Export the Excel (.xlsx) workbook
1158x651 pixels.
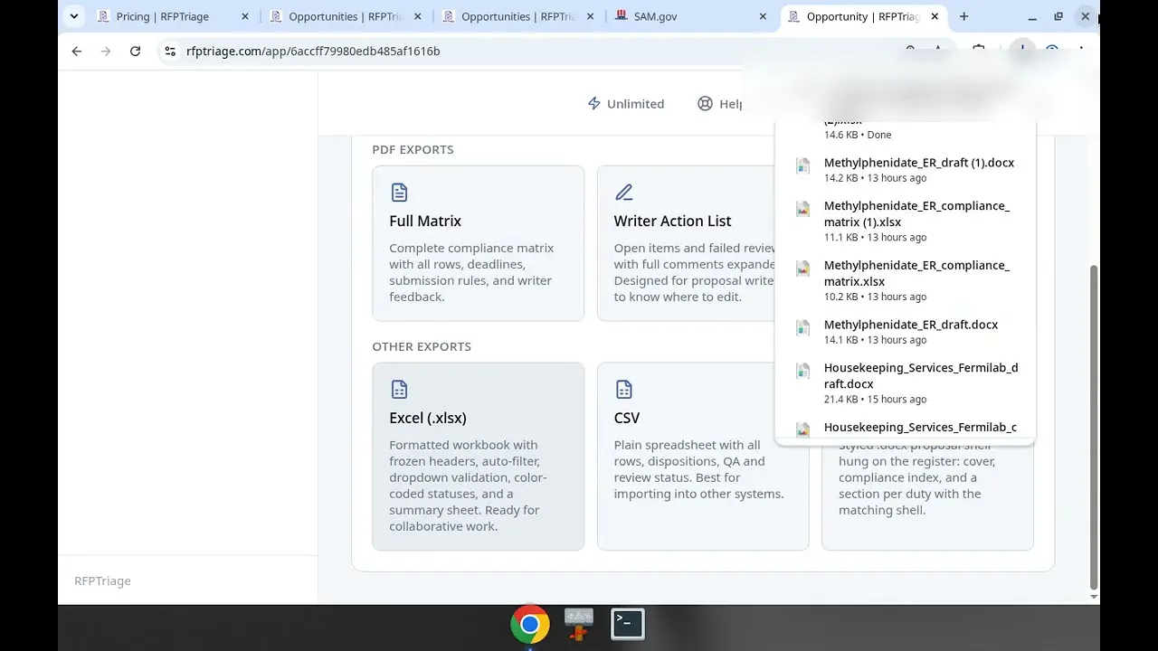pyautogui.click(x=478, y=457)
